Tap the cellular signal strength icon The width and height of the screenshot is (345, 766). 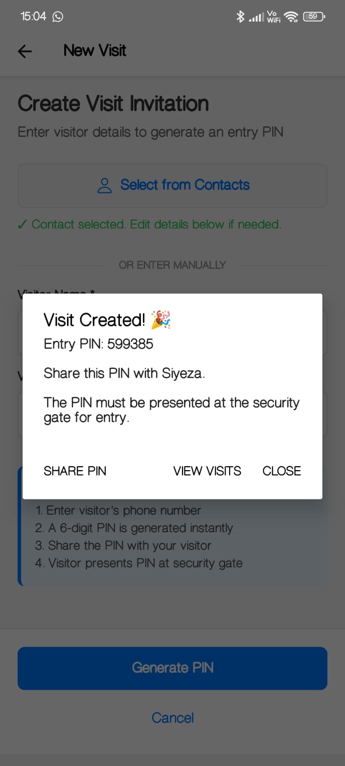(256, 16)
